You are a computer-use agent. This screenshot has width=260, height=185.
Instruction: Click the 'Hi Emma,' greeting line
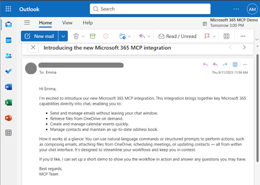pos(48,89)
